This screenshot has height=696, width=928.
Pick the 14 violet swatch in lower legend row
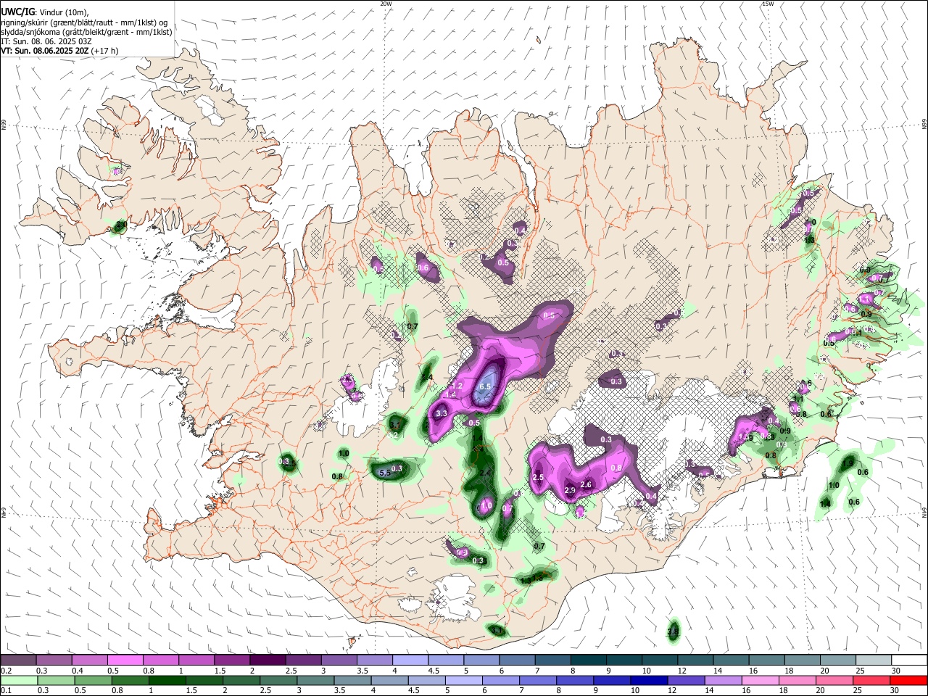click(x=722, y=680)
